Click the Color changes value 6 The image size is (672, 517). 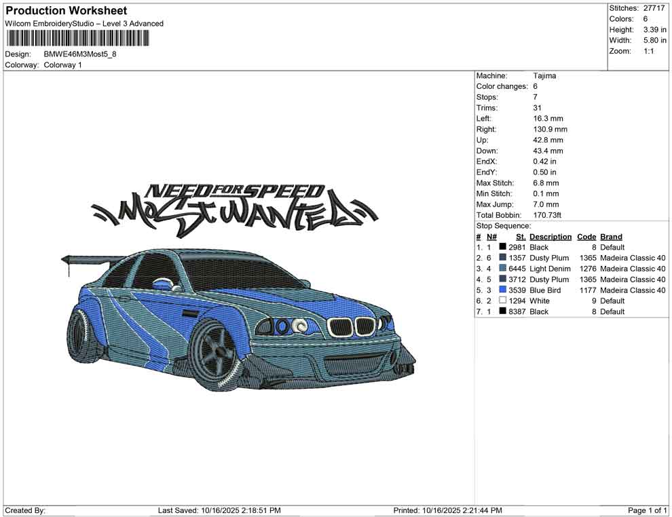click(x=536, y=87)
